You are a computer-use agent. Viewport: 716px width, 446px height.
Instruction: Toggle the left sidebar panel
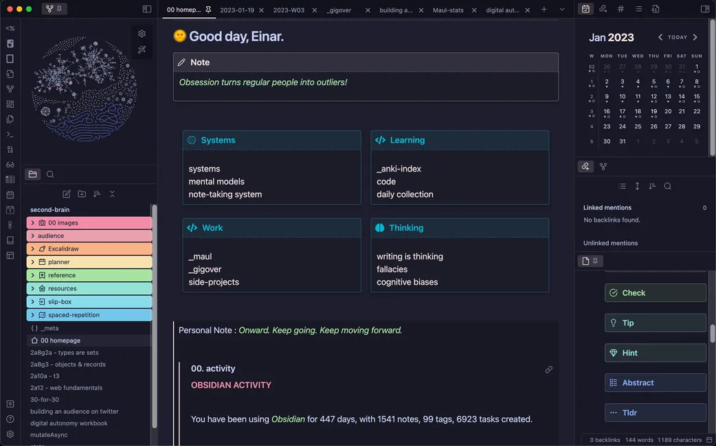click(146, 9)
